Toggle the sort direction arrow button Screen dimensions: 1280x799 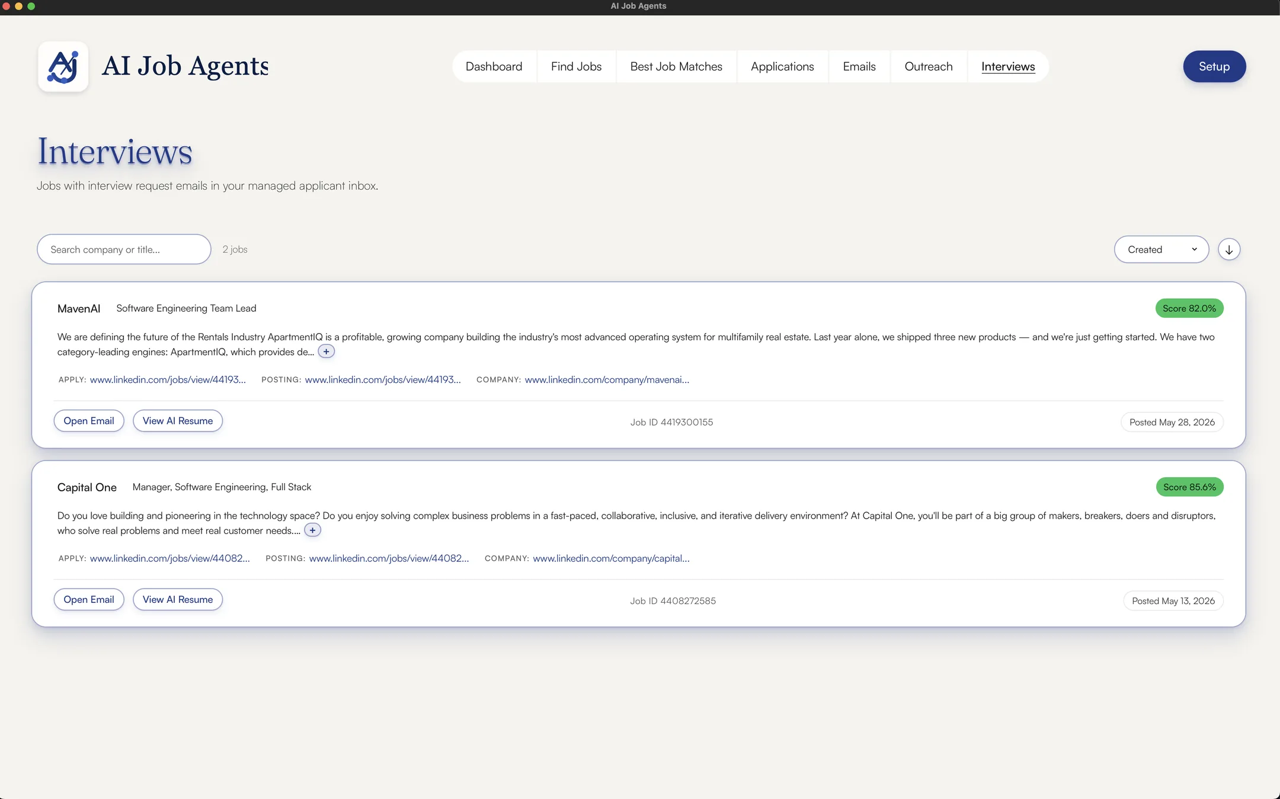[1229, 250]
